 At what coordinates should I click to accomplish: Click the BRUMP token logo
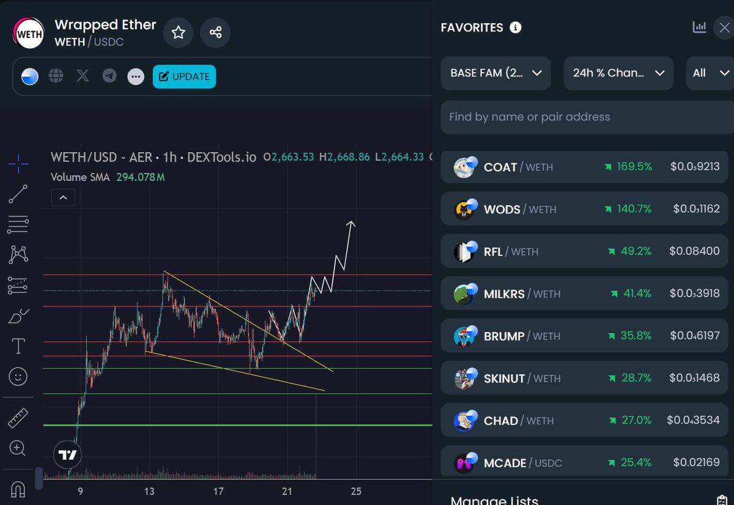(x=465, y=337)
